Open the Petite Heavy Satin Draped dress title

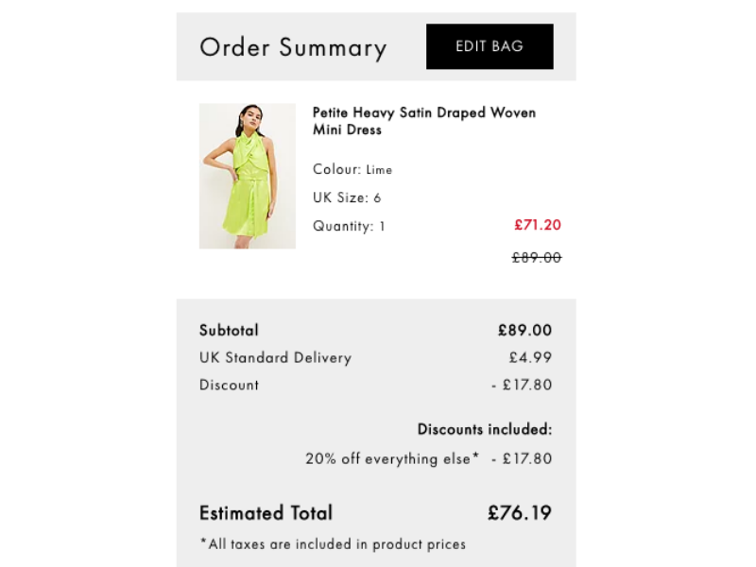point(423,121)
